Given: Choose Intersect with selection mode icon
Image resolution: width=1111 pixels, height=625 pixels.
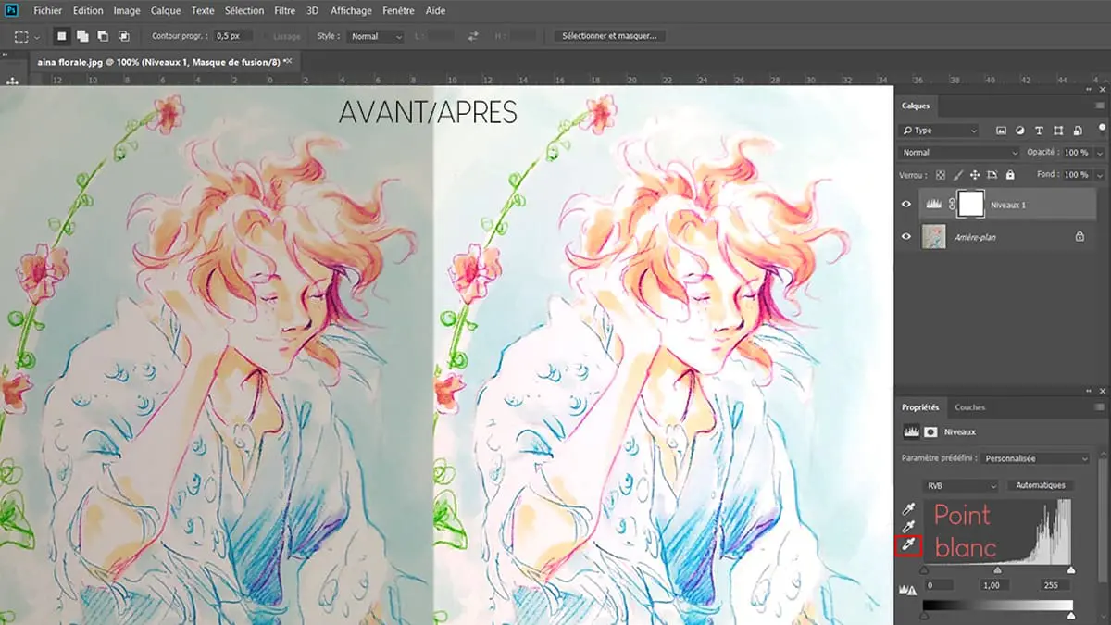Looking at the screenshot, I should 123,36.
